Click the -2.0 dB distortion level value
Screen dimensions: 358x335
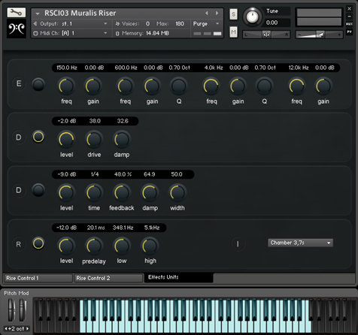pos(66,121)
